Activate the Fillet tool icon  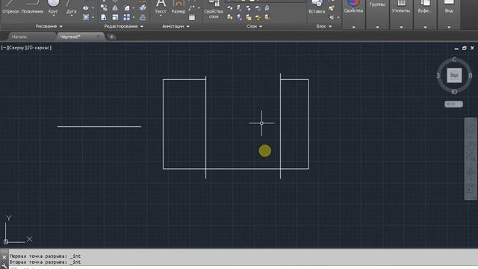click(127, 8)
